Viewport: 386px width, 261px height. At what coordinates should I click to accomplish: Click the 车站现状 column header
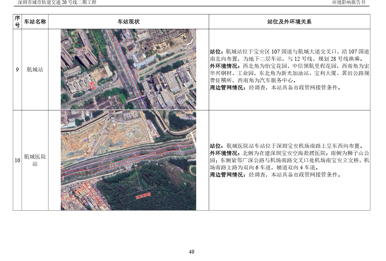(x=128, y=22)
